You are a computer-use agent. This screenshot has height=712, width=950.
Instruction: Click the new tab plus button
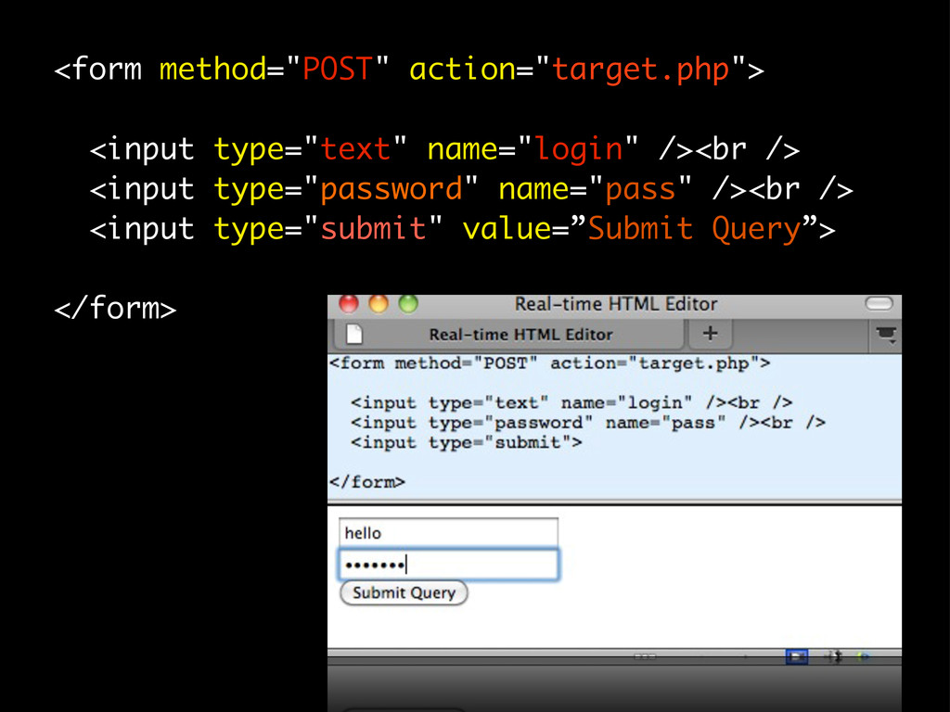coord(710,334)
